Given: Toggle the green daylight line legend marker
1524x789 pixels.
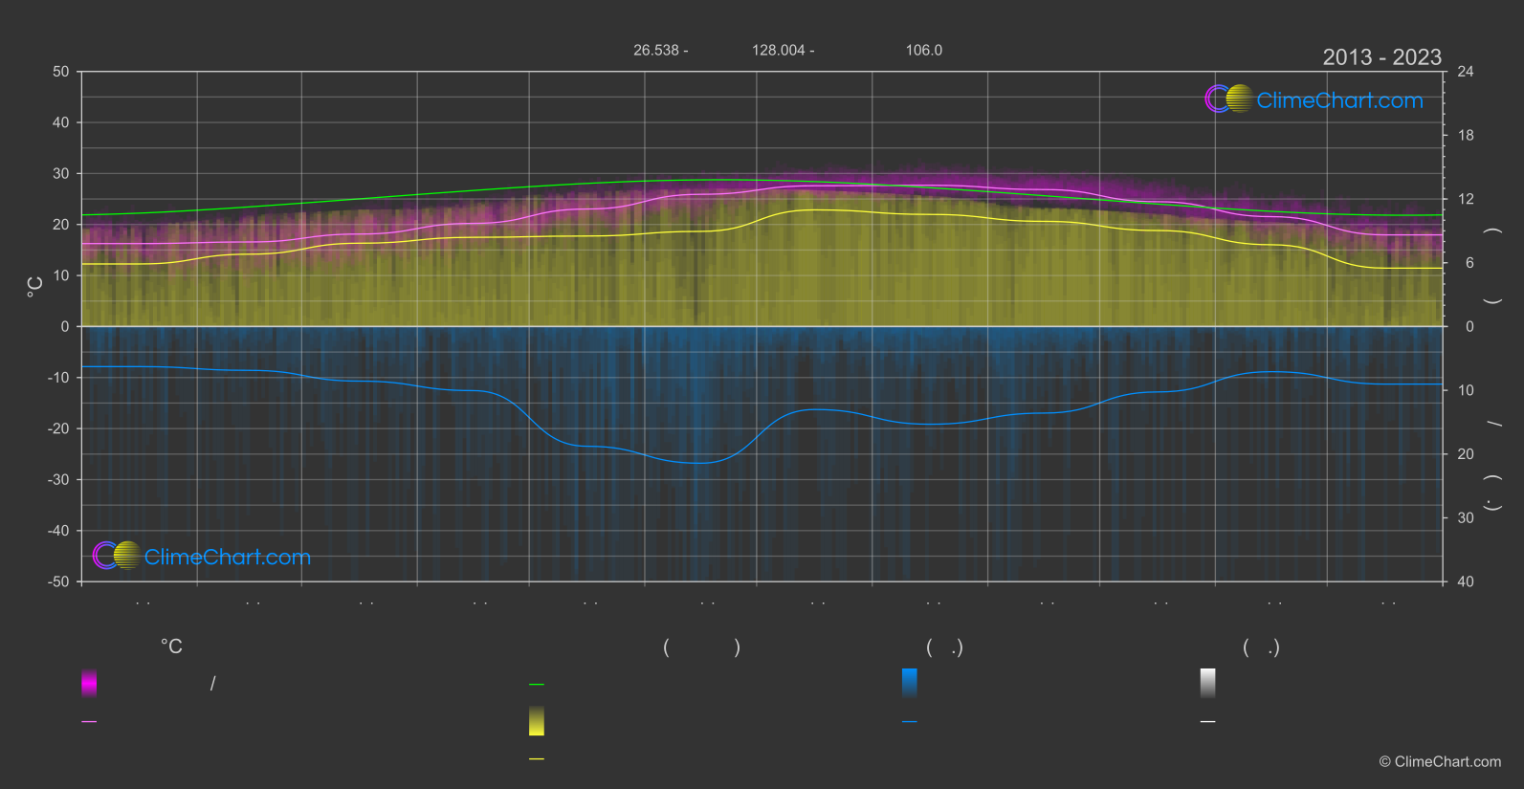Looking at the screenshot, I should [537, 685].
